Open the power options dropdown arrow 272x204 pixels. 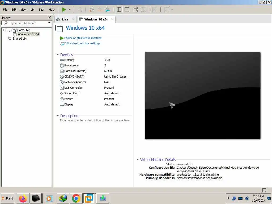(70, 10)
